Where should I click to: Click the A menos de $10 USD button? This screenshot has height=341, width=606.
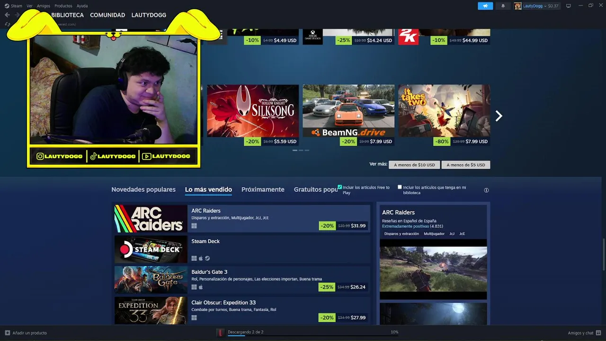click(x=414, y=165)
